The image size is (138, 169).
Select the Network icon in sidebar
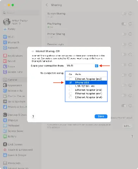pos(5,48)
